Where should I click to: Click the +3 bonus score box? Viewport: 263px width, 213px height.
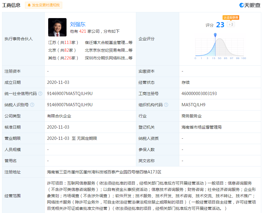click(231, 25)
